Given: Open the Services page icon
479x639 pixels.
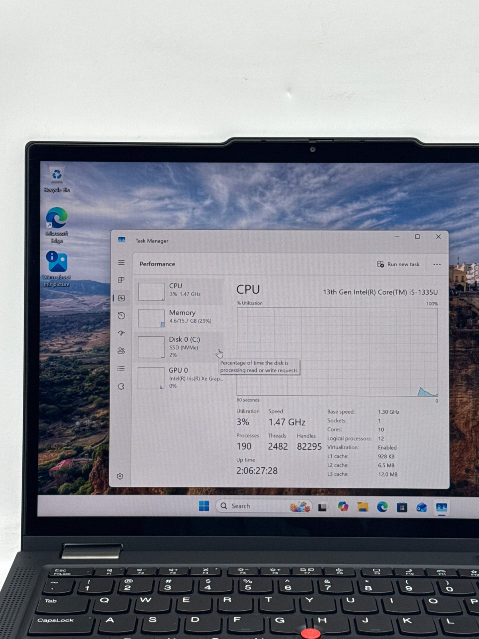Looking at the screenshot, I should pyautogui.click(x=121, y=386).
